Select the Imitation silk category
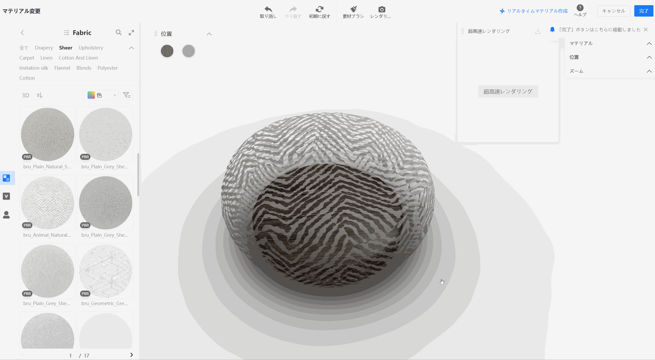655x360 pixels. 34,68
